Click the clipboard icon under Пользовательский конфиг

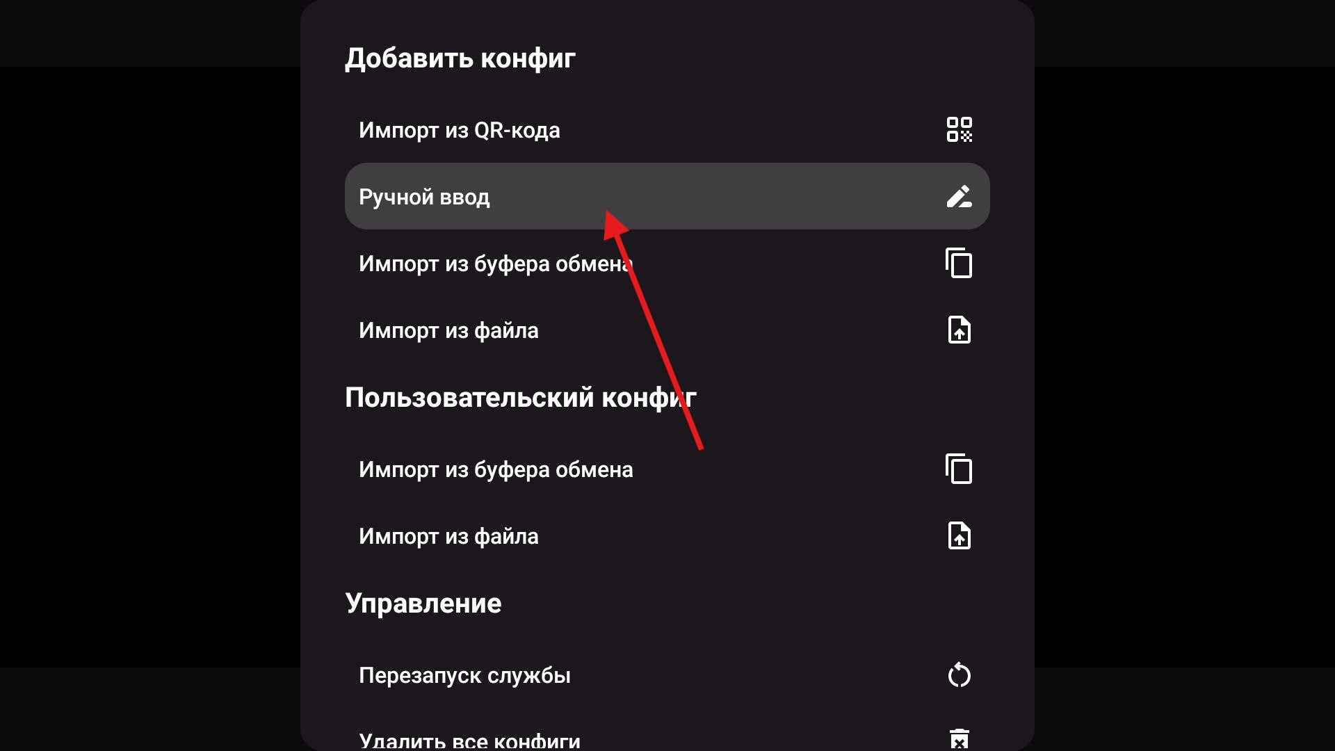tap(959, 469)
